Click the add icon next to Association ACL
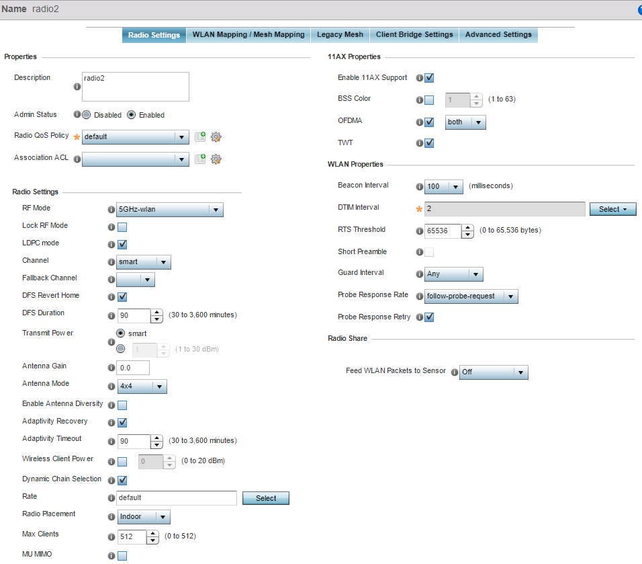Screen dimensions: 642x564 coord(200,159)
